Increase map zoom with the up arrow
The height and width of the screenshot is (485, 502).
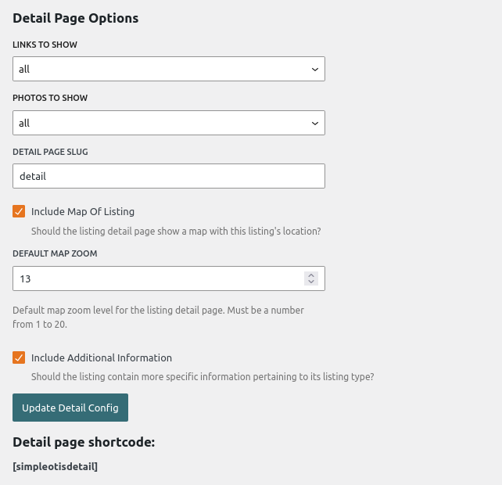coord(311,275)
